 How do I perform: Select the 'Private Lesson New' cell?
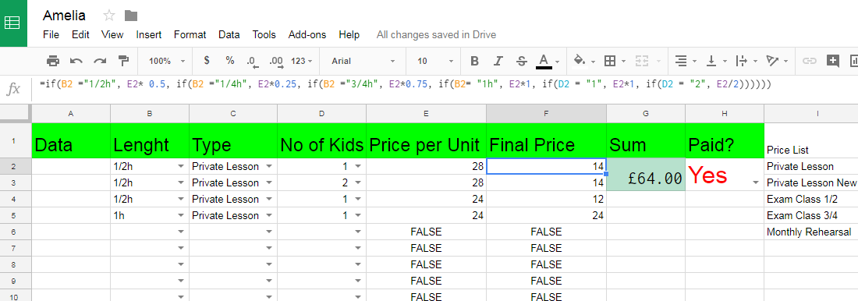pyautogui.click(x=811, y=182)
